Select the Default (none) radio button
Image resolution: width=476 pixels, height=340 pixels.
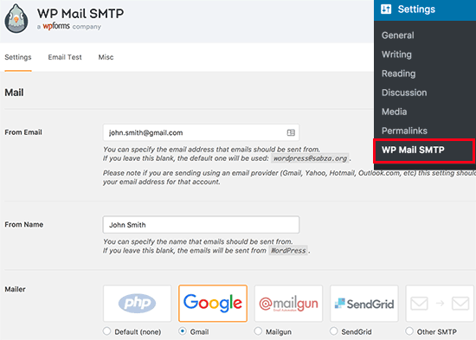point(106,330)
